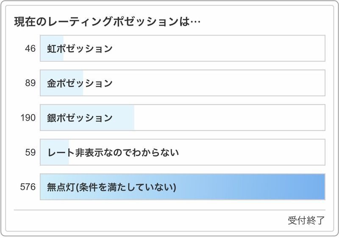Click the light blue fill left of 虹ポゼッション text
The height and width of the screenshot is (238, 339).
43,48
